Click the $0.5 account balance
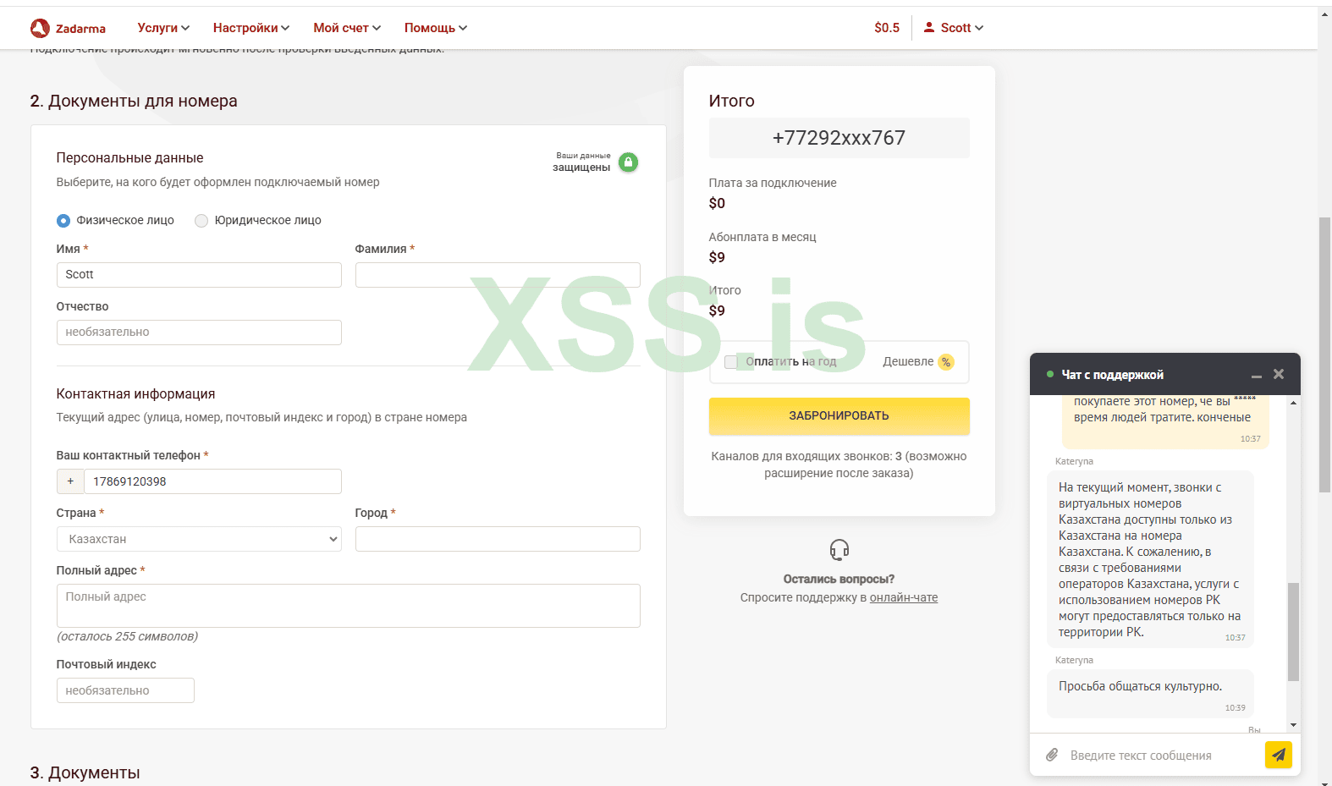The height and width of the screenshot is (786, 1332). pos(887,28)
